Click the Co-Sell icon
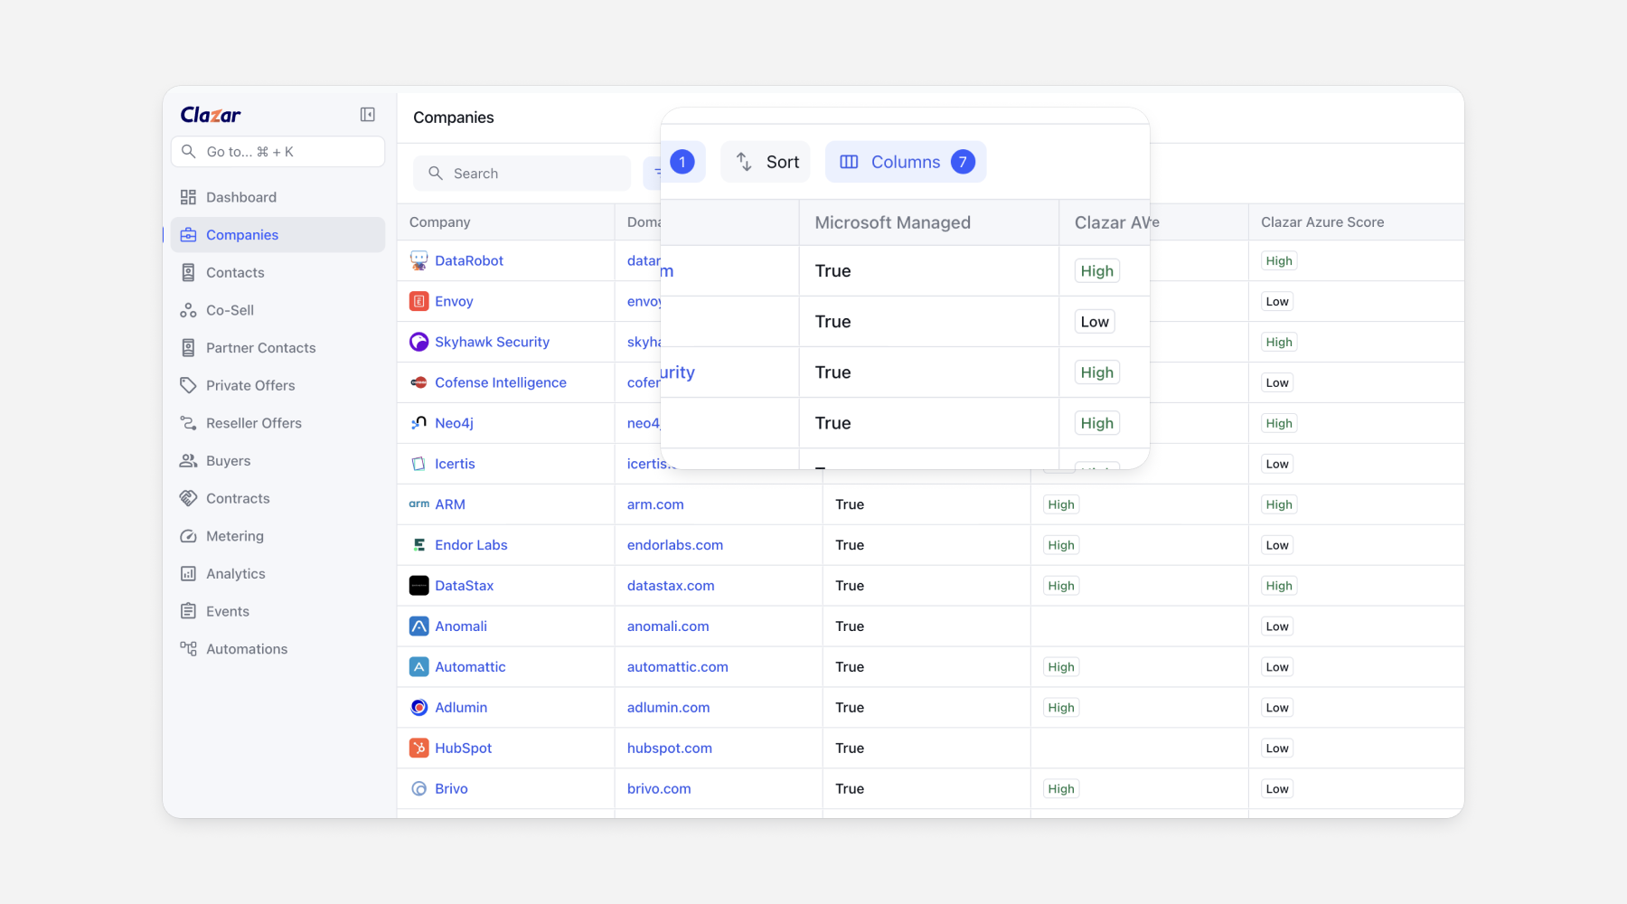Screen dimensions: 1627x904 [188, 310]
